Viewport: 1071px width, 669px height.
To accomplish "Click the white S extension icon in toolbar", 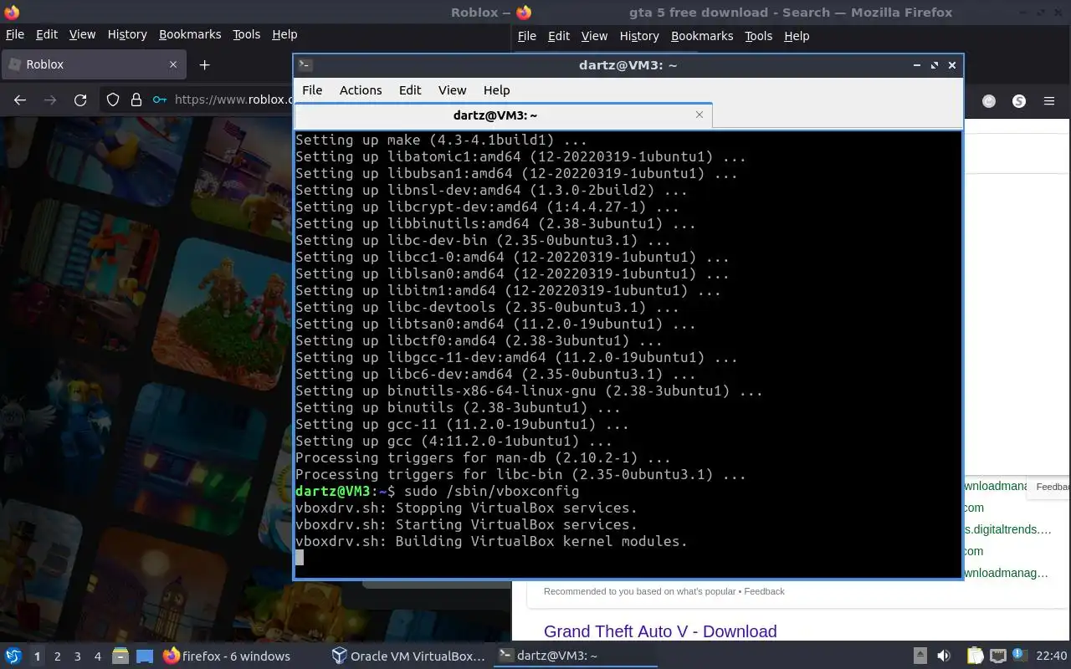I will pos(1019,101).
